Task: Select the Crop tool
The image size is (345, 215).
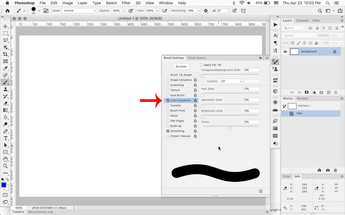Action: (5, 54)
